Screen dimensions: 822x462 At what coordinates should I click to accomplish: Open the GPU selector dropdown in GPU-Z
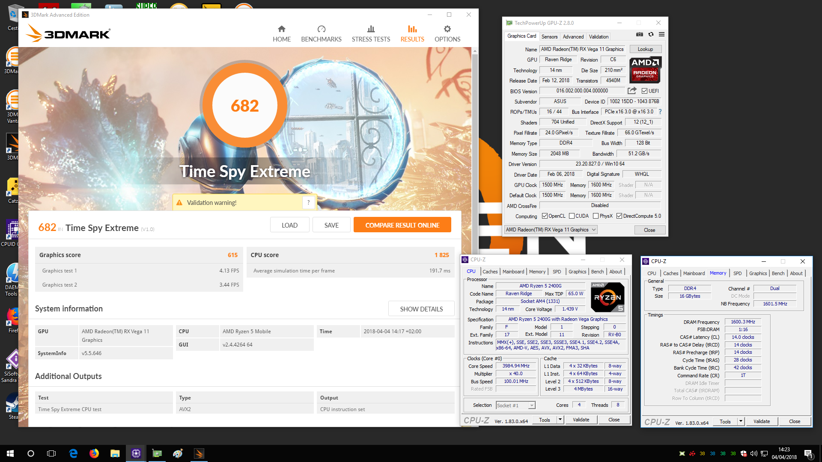(x=551, y=230)
